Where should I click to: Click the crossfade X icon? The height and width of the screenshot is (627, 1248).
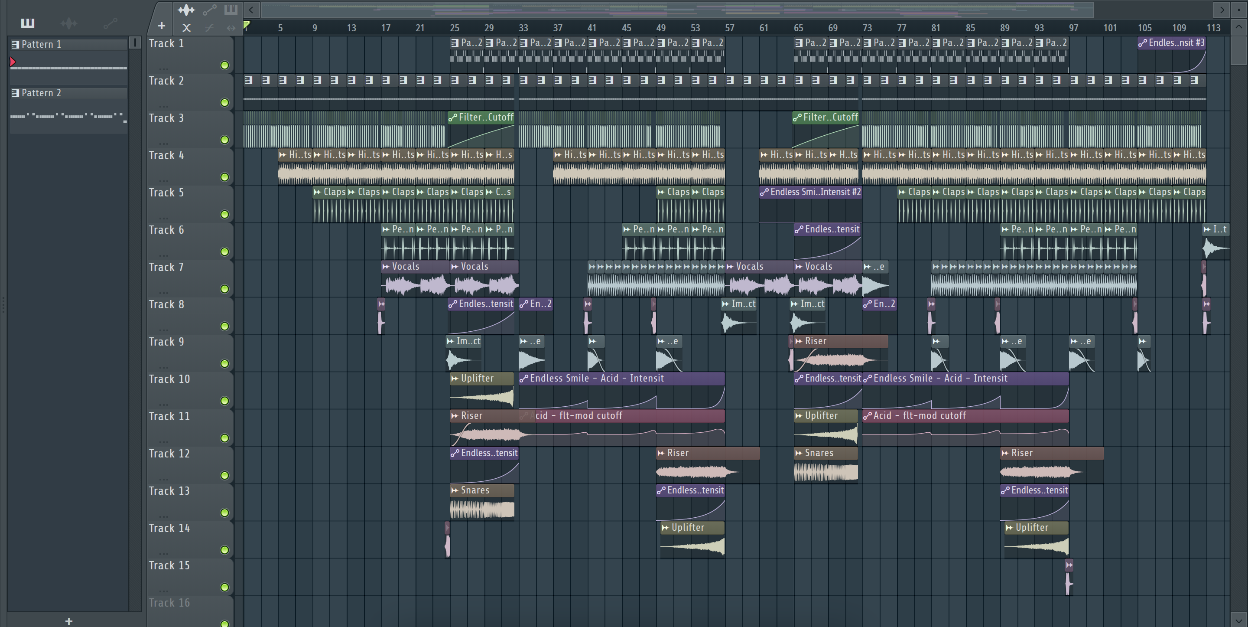coord(186,28)
